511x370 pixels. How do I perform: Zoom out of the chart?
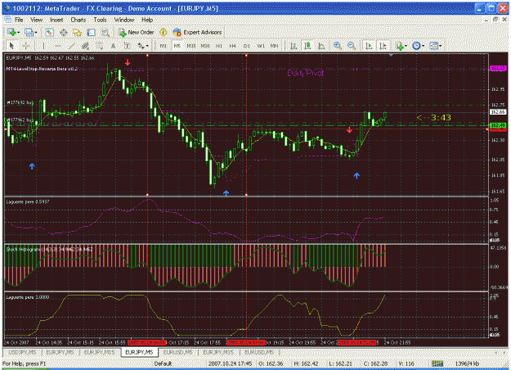click(x=352, y=46)
